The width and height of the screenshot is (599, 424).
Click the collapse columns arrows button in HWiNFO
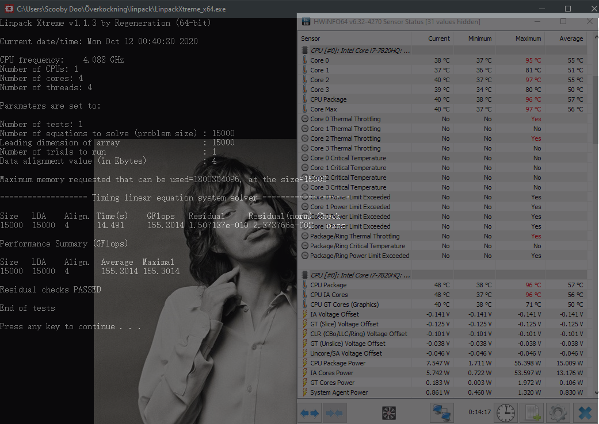click(334, 413)
